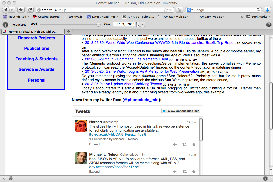The height and width of the screenshot is (182, 273).
Task: Open the #oai8 hashtag link
Action: pyautogui.click(x=142, y=134)
